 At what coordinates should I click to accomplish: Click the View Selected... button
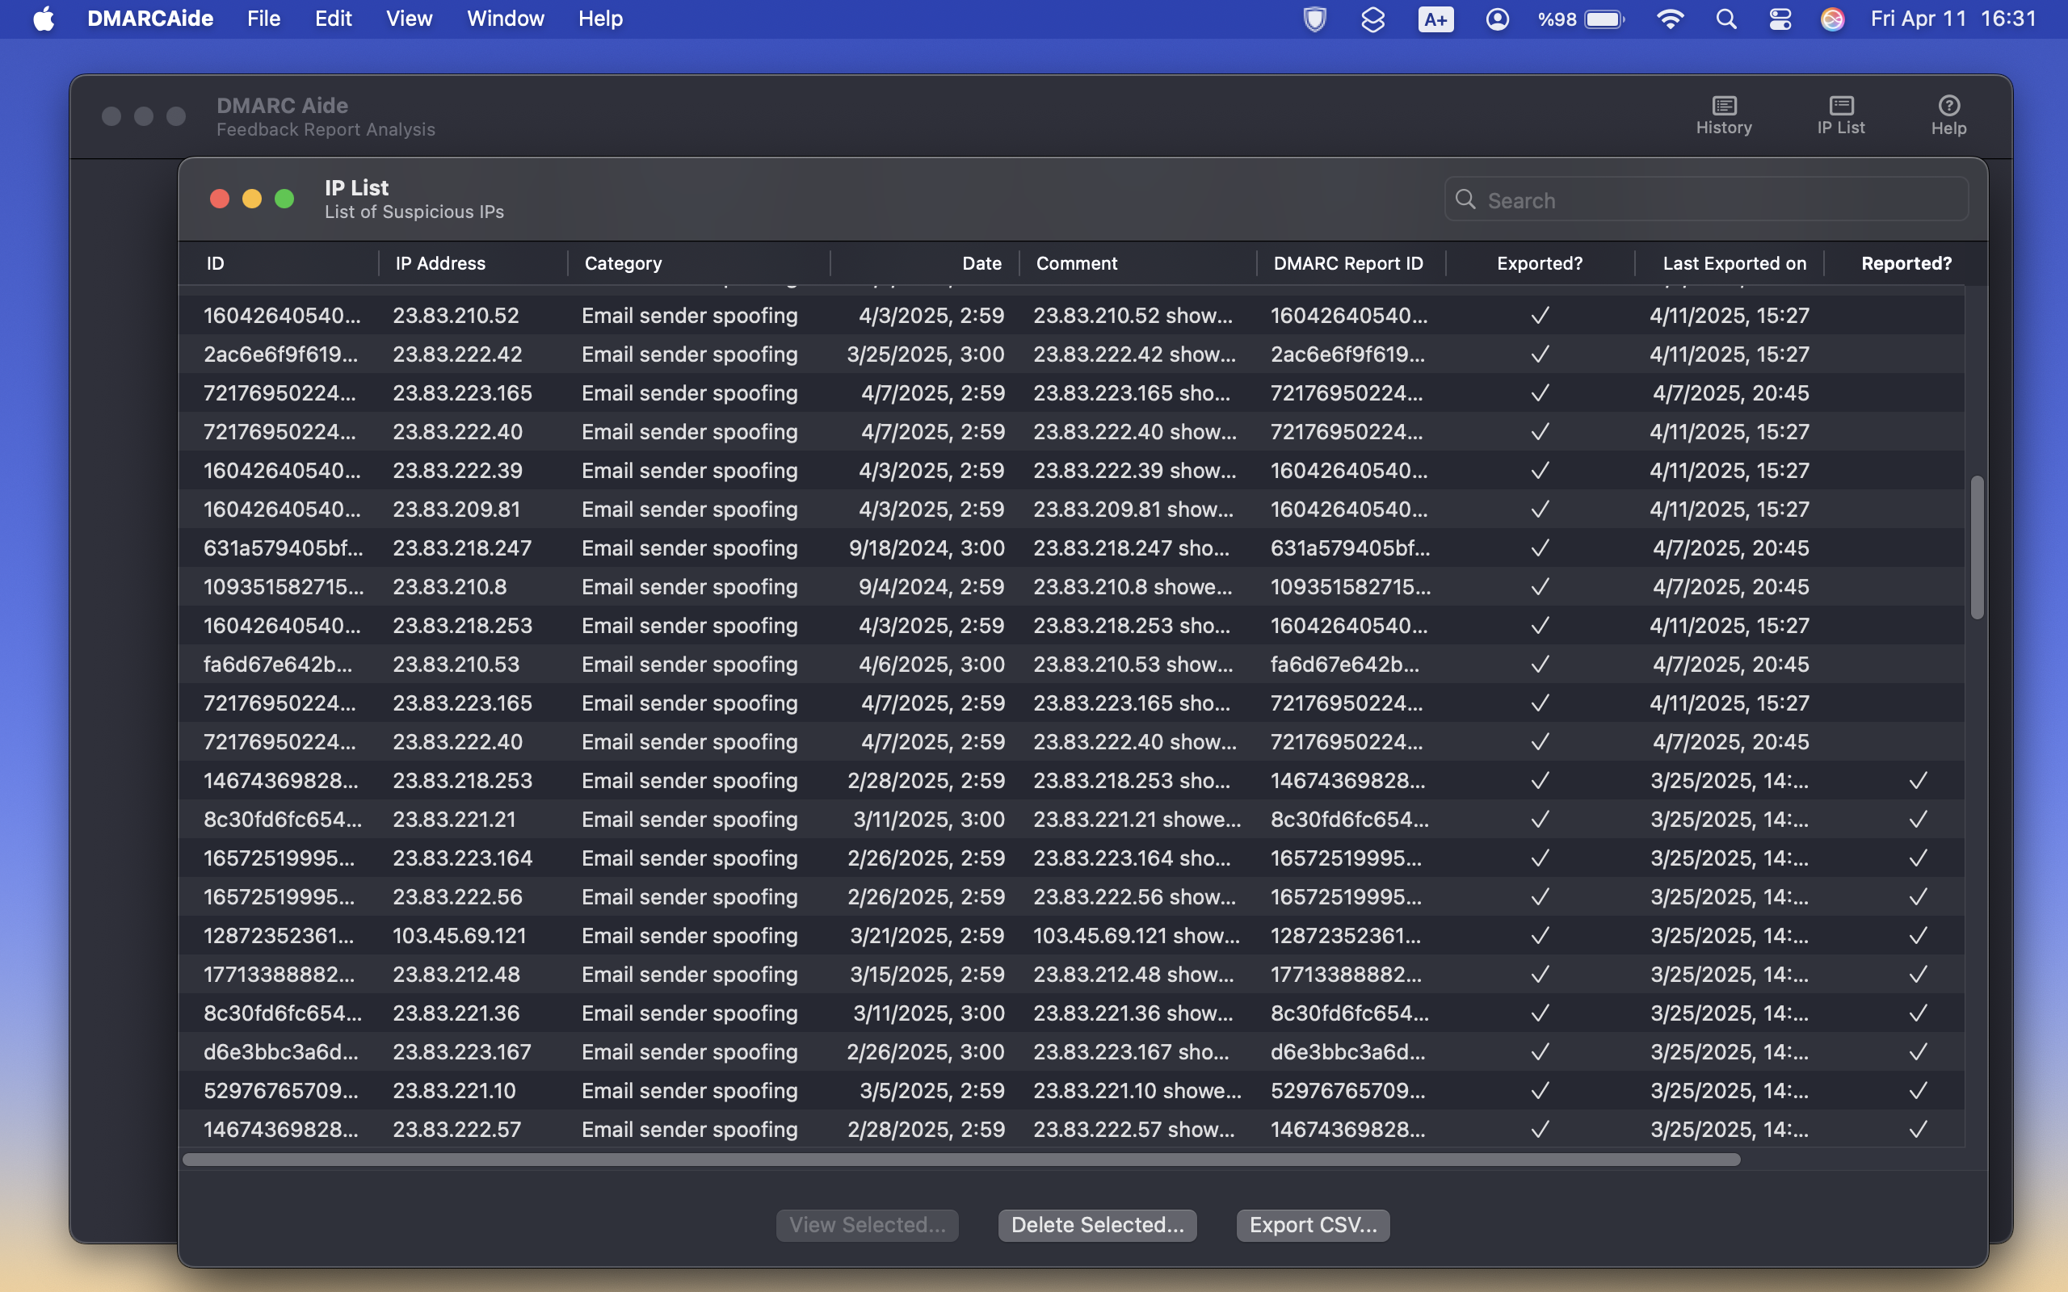click(x=868, y=1224)
